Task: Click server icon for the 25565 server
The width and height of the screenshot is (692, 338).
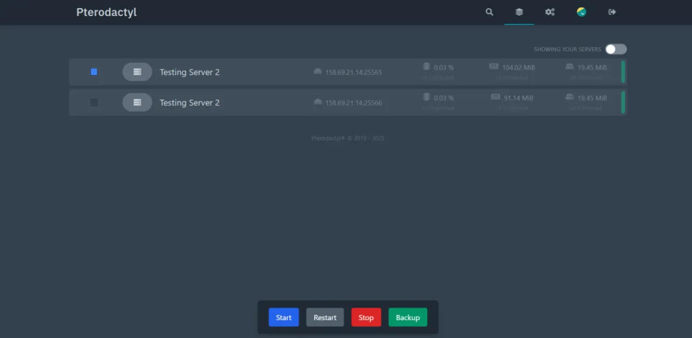Action: [137, 72]
